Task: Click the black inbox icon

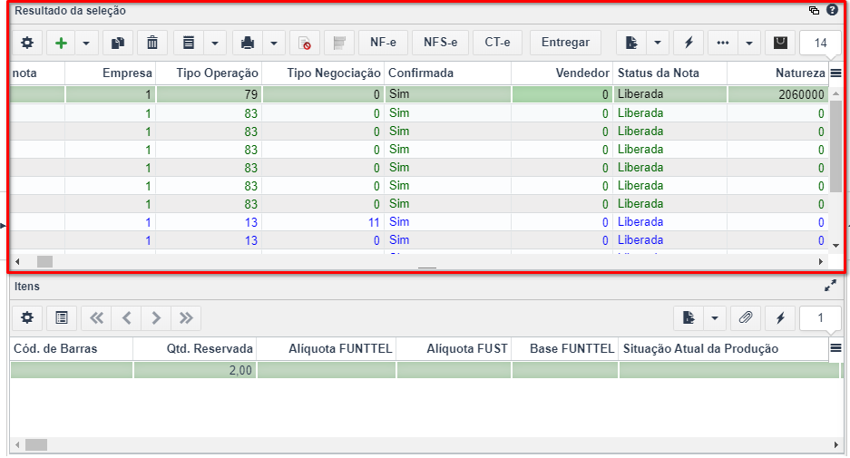Action: pos(780,43)
